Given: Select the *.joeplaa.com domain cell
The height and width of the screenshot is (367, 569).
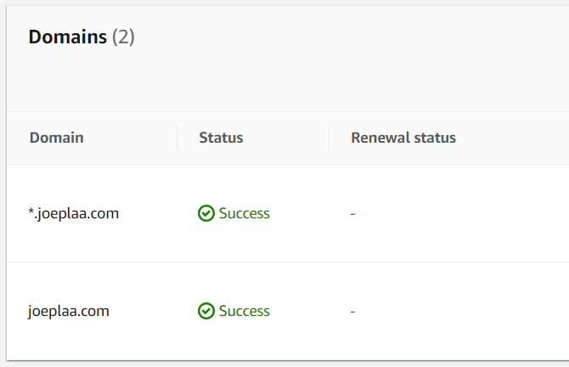Looking at the screenshot, I should [74, 213].
